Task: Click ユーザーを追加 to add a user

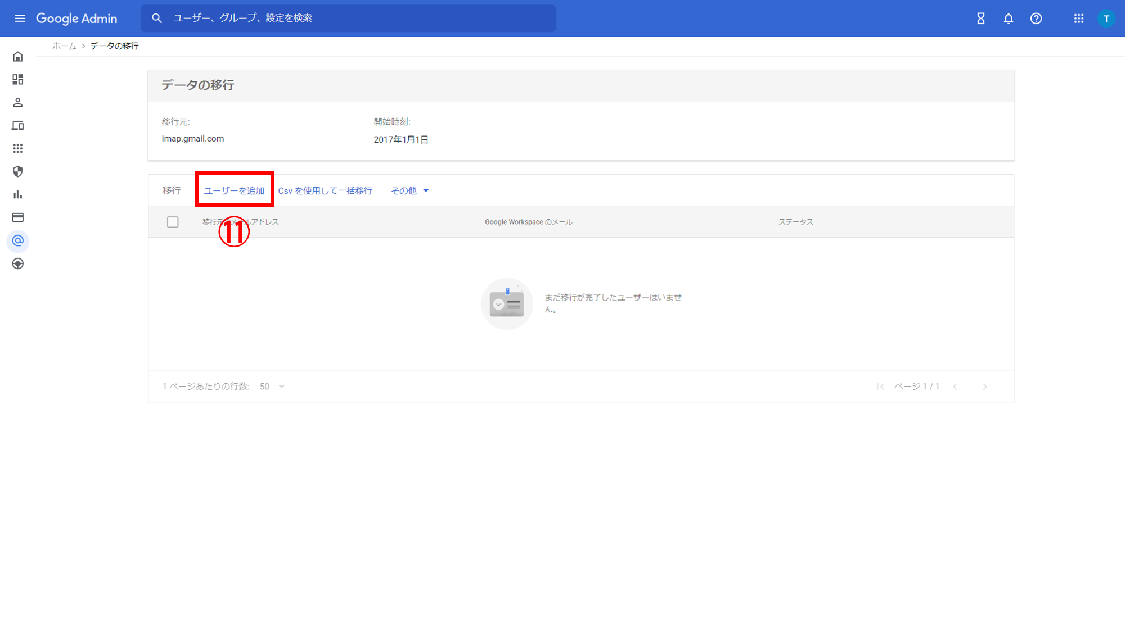Action: [234, 190]
